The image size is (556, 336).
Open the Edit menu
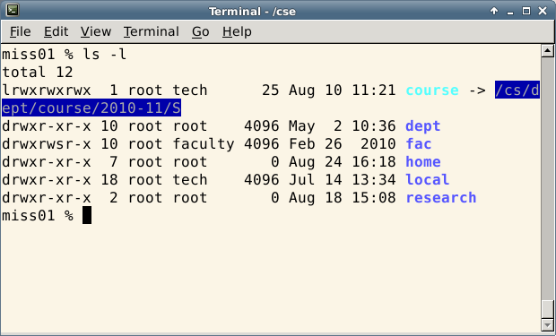pyautogui.click(x=56, y=31)
